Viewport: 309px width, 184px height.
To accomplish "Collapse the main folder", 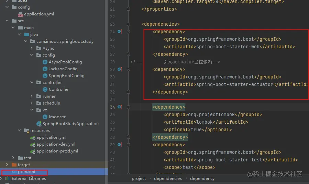I will click(x=13, y=27).
